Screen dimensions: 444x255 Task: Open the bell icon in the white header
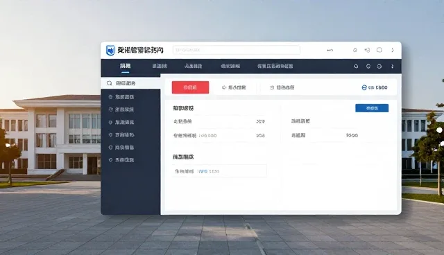[355, 50]
